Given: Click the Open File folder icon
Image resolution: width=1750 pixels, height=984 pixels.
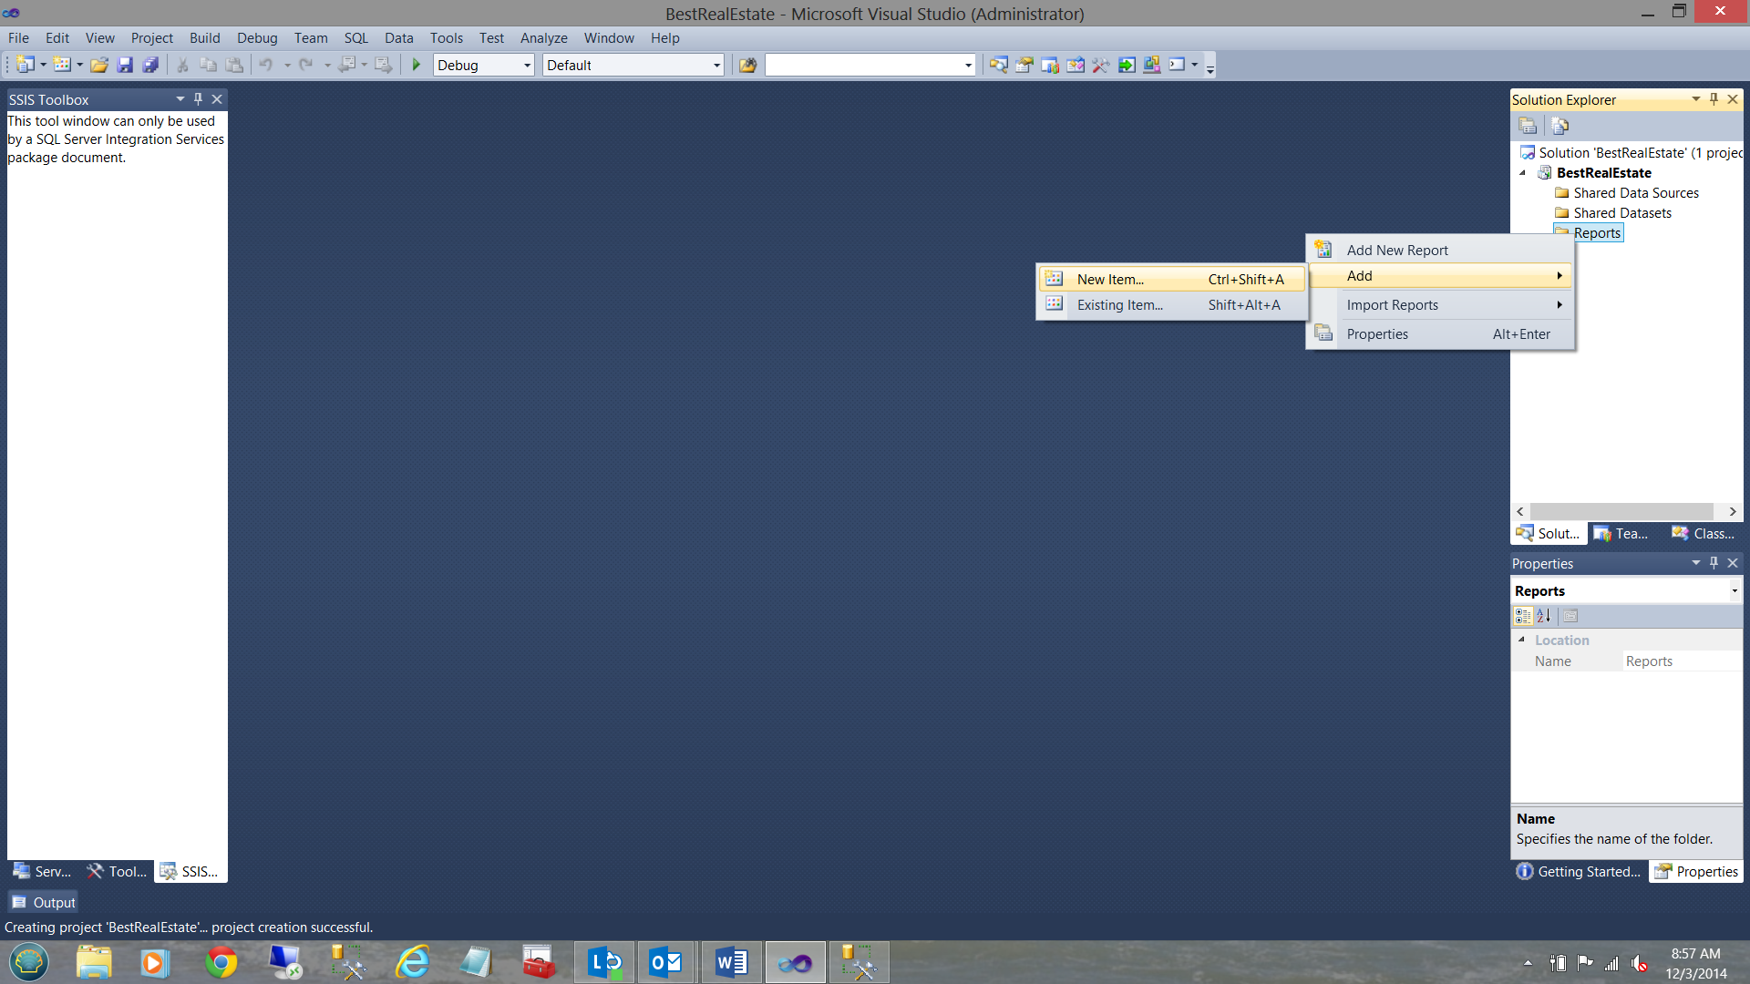Looking at the screenshot, I should [x=99, y=65].
